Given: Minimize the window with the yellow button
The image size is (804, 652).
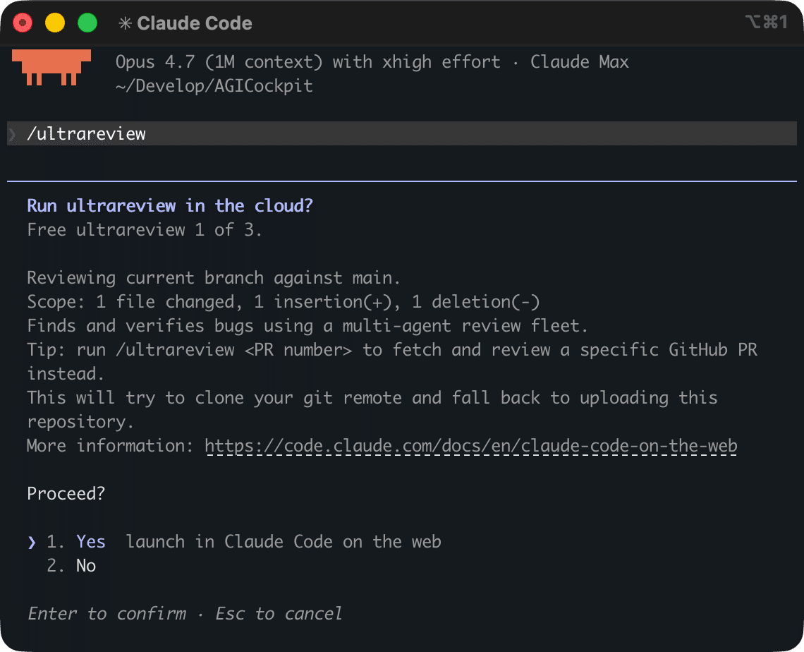Looking at the screenshot, I should tap(55, 23).
